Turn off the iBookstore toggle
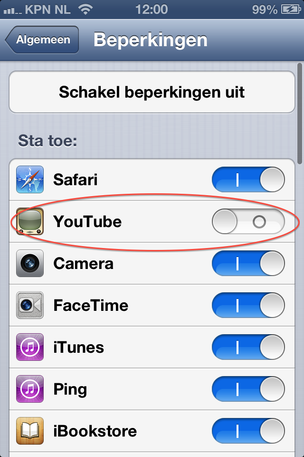The height and width of the screenshot is (457, 304). click(x=248, y=431)
